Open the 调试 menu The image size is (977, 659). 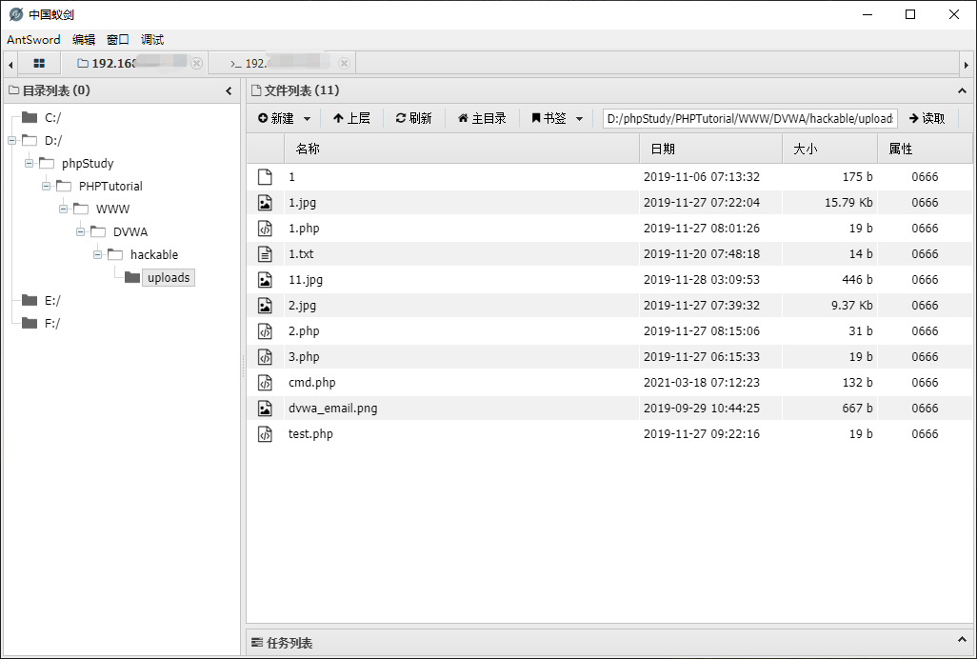(152, 40)
